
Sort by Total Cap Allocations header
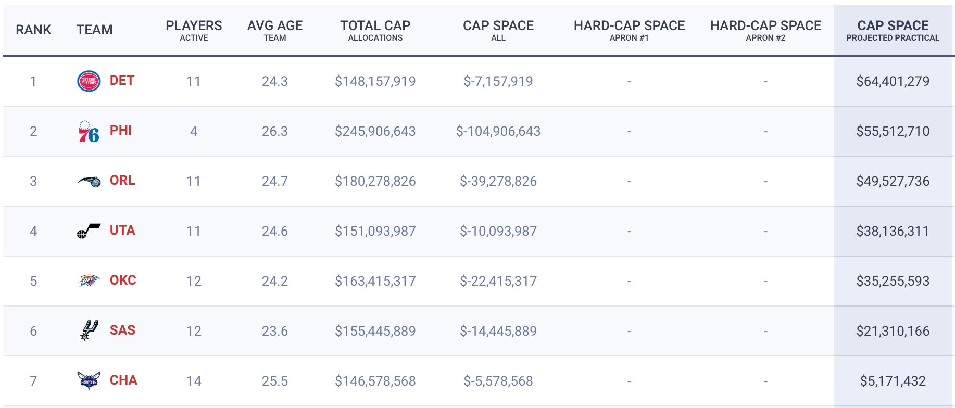click(x=375, y=30)
